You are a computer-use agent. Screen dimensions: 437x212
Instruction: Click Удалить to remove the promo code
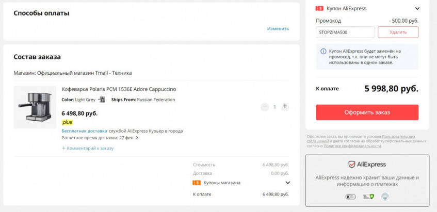(398, 32)
